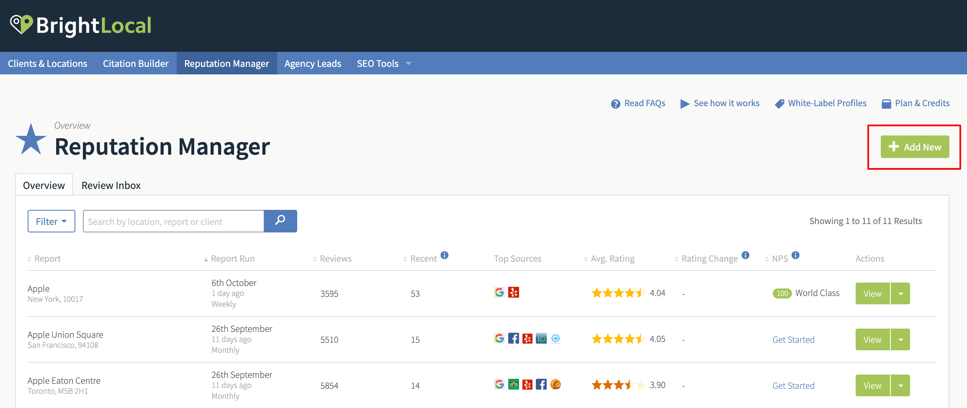
Task: Open the Filter dropdown
Action: pyautogui.click(x=51, y=221)
